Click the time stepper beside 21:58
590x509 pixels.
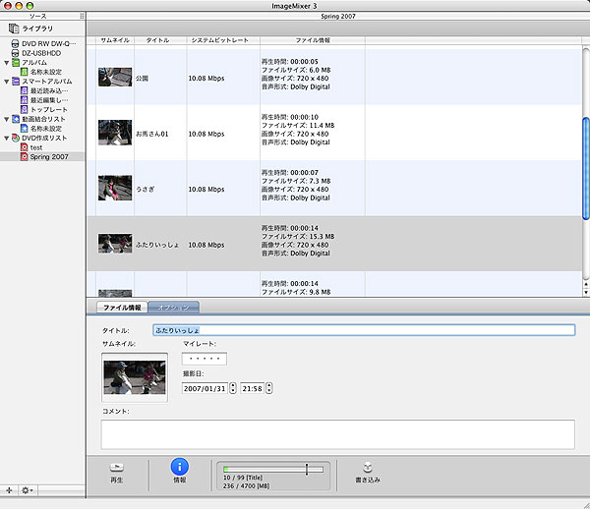(269, 387)
